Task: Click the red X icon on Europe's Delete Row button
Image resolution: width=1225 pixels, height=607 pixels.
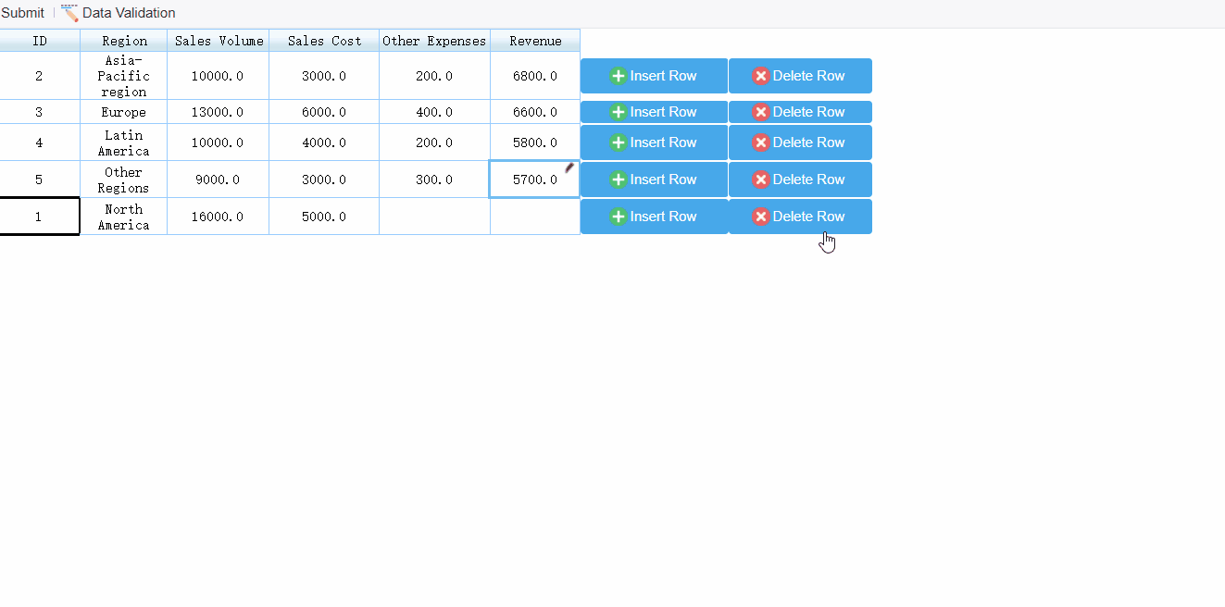Action: [x=760, y=112]
